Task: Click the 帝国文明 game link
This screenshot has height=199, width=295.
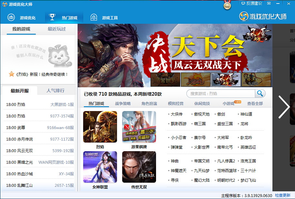Action: coord(202,161)
